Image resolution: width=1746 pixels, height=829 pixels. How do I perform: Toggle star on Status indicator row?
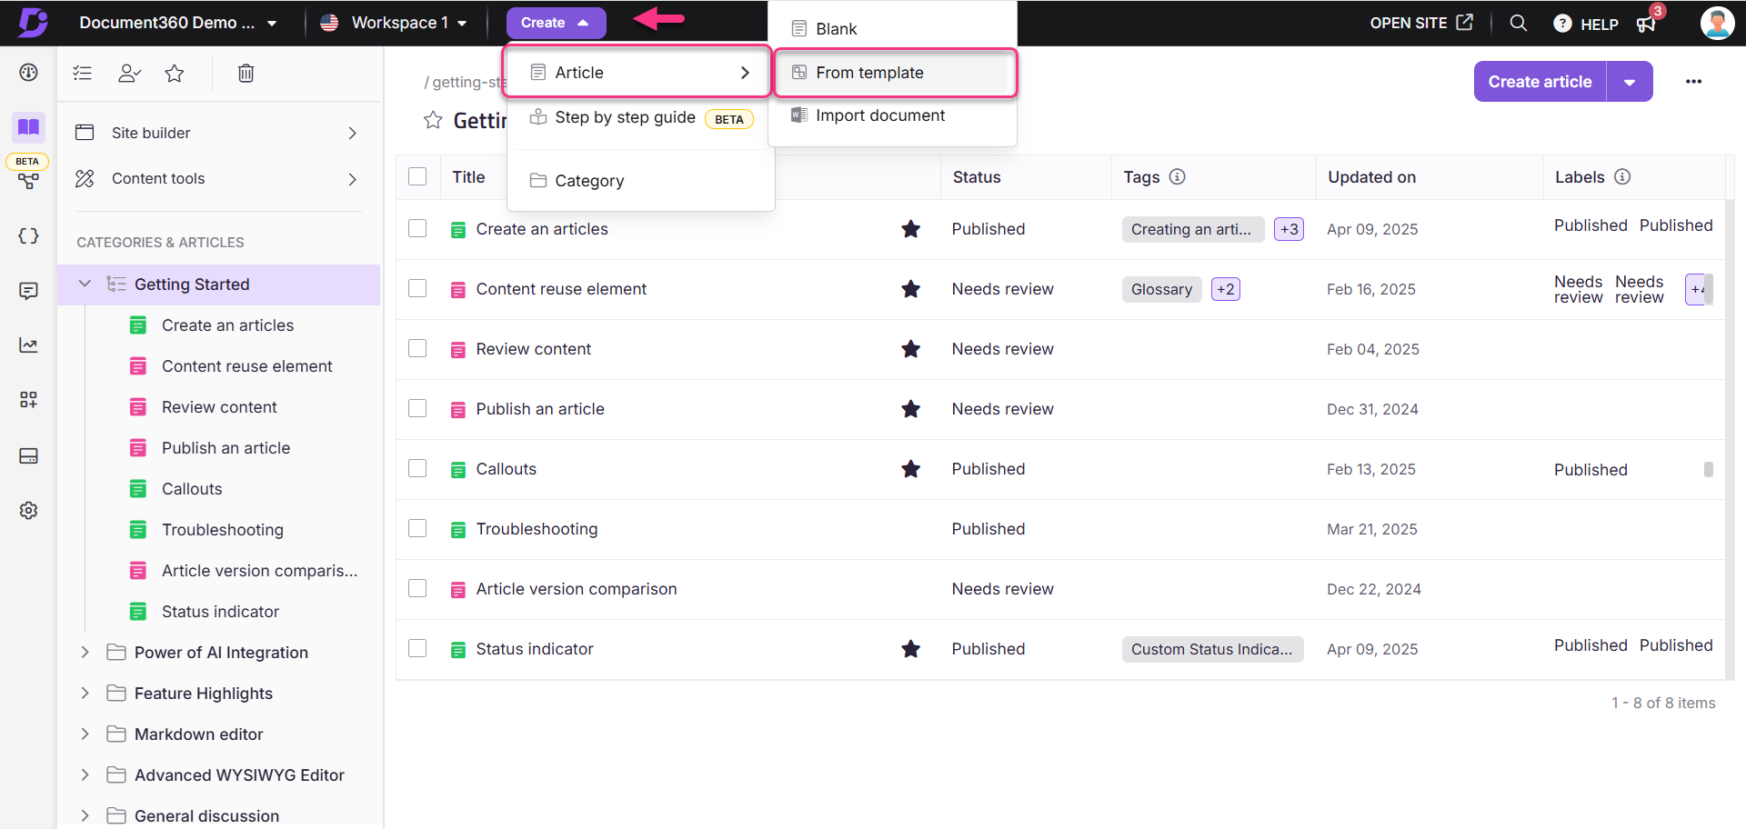(910, 649)
